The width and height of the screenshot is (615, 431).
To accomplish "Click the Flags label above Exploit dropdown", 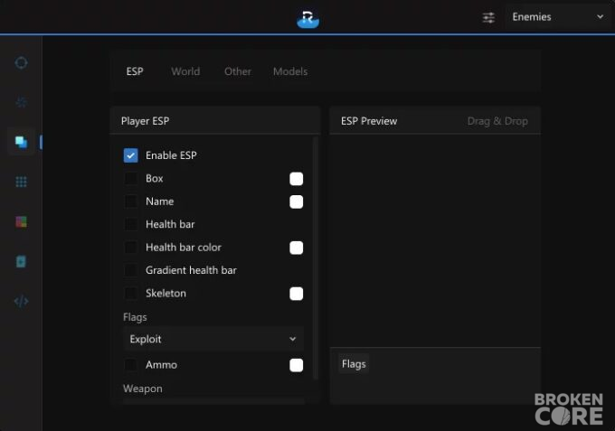I will tap(135, 317).
